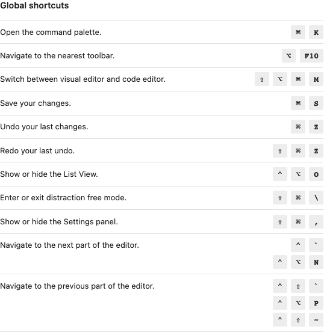Click the Shift key in the Switch editor row
The height and width of the screenshot is (332, 324).
(x=262, y=79)
